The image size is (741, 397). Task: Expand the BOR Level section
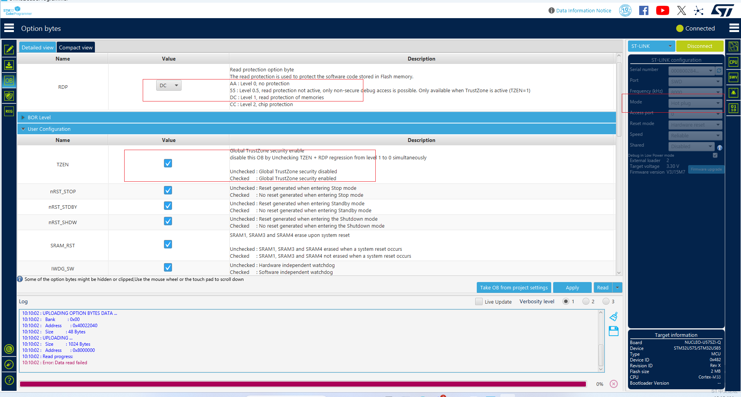point(23,118)
